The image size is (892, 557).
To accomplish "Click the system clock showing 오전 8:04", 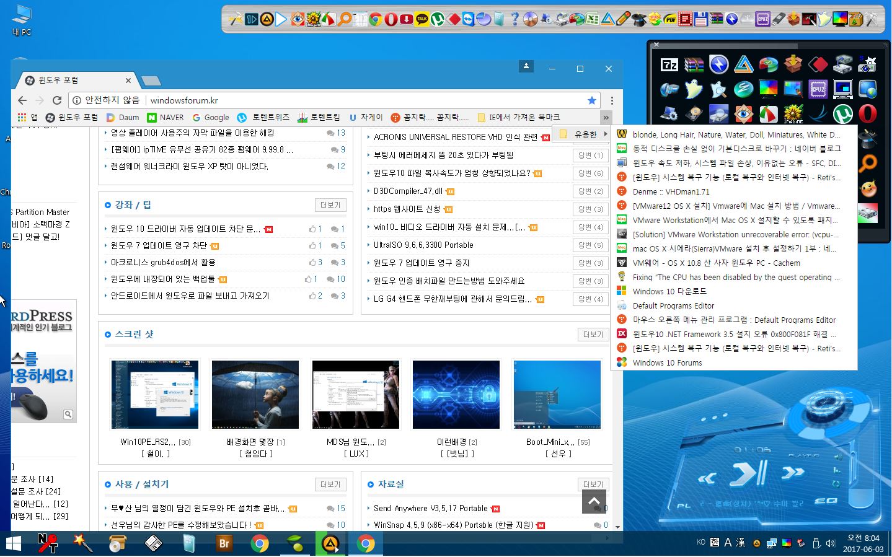I will tap(863, 543).
